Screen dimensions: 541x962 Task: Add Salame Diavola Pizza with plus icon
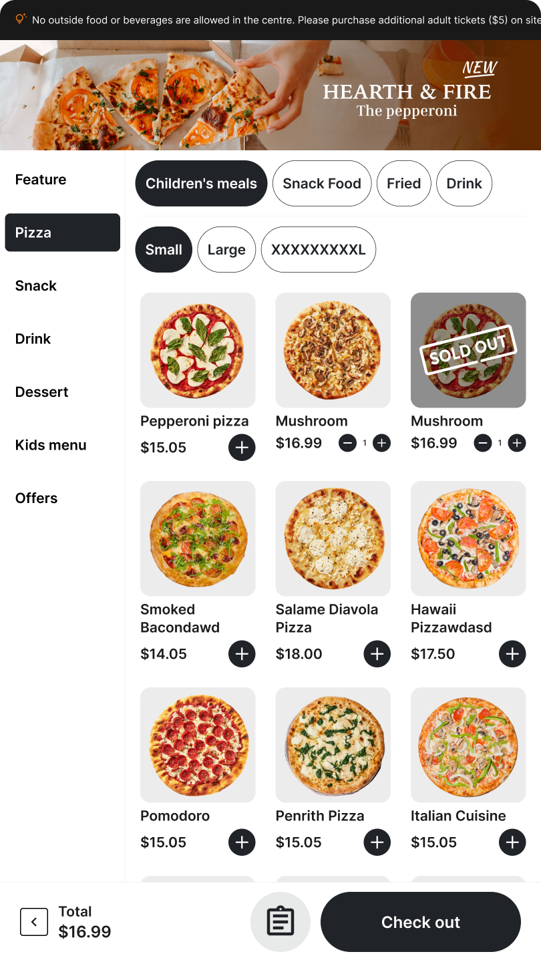pyautogui.click(x=377, y=653)
